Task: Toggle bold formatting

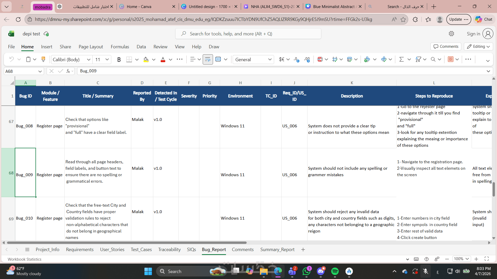Action: [x=119, y=60]
